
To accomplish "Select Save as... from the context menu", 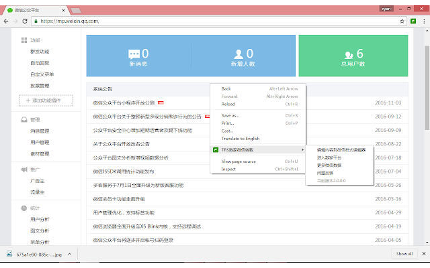I will pyautogui.click(x=230, y=115).
